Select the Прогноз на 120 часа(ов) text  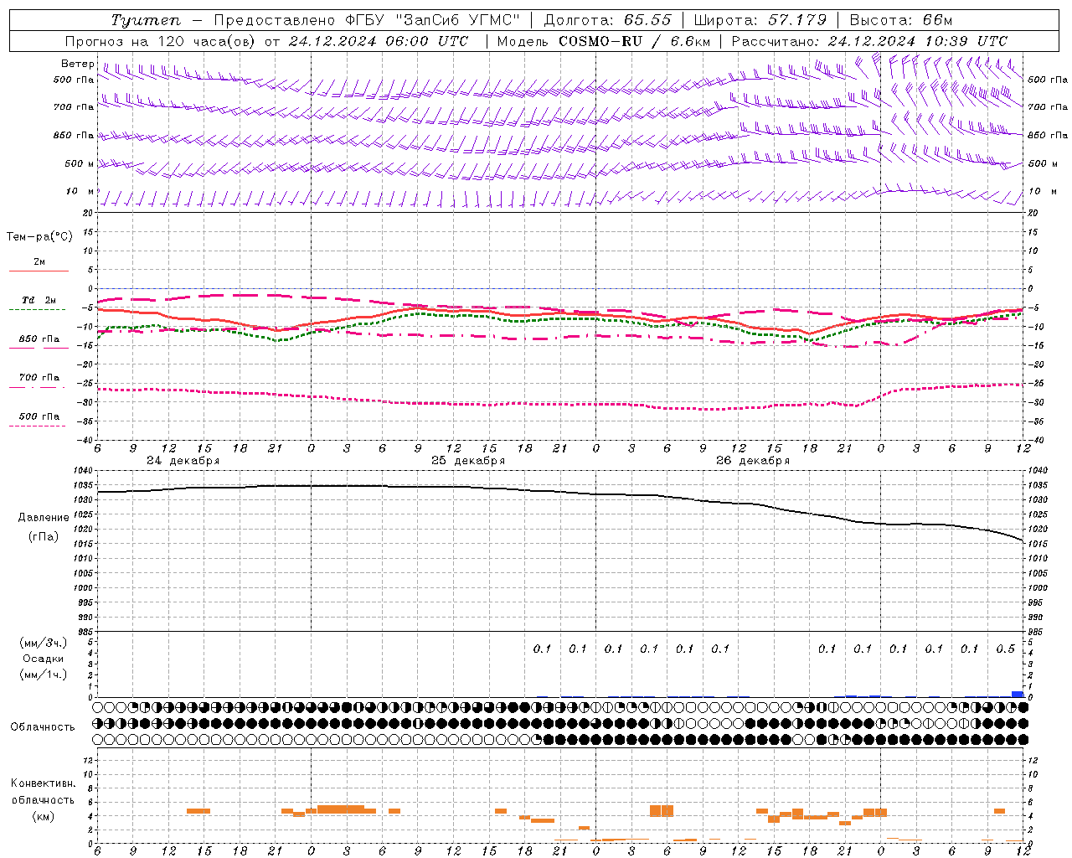point(161,41)
